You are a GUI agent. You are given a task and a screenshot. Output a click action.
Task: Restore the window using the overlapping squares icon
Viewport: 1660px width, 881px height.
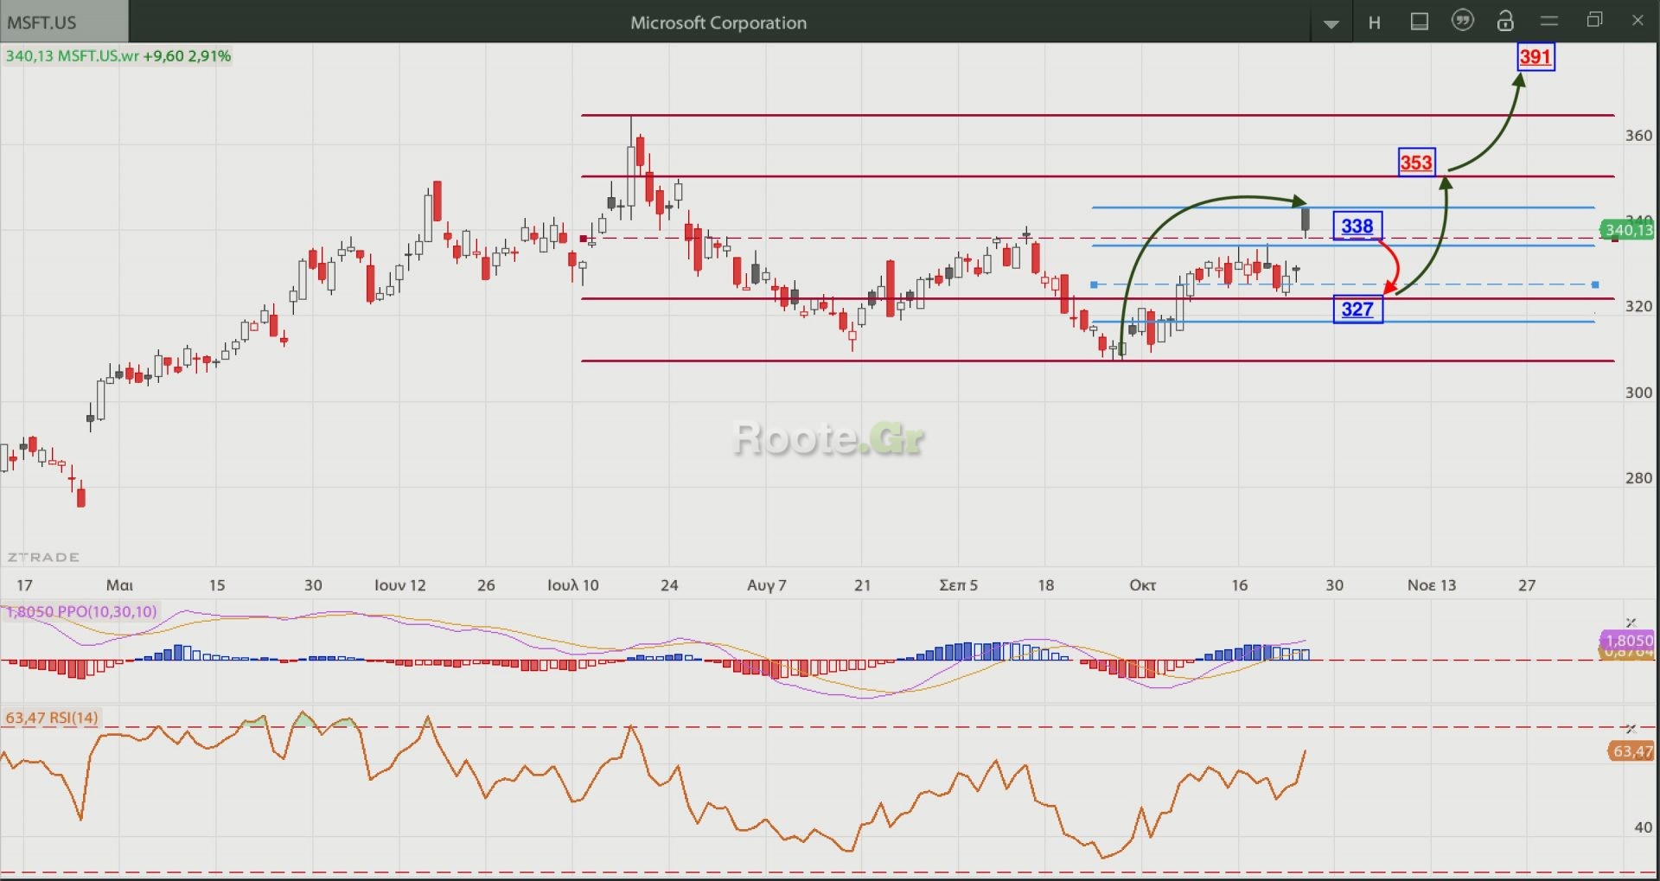coord(1594,21)
